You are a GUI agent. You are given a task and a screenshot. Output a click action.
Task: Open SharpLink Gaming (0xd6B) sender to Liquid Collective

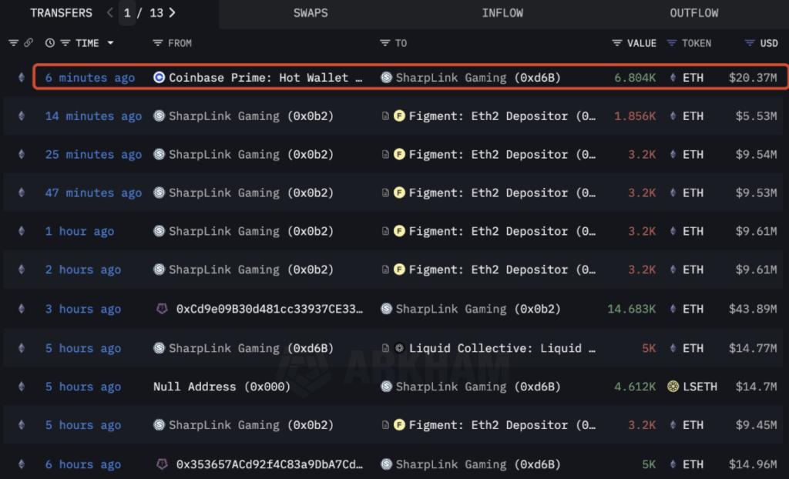click(251, 348)
